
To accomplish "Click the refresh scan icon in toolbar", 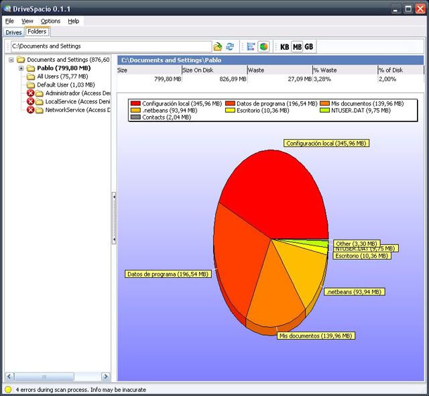I will [x=230, y=46].
